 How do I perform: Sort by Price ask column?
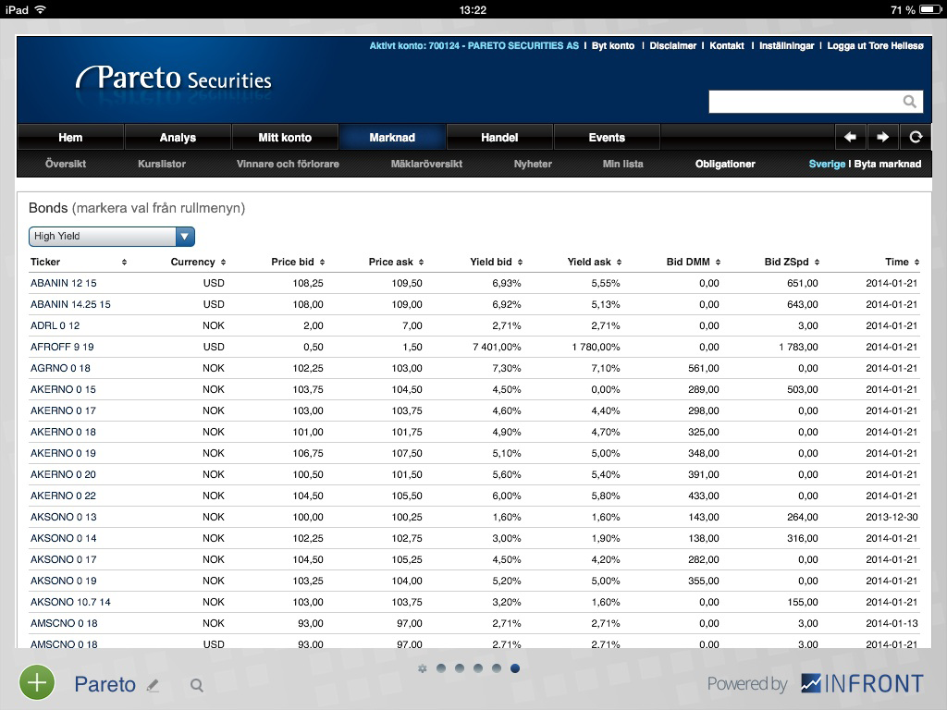click(x=421, y=262)
